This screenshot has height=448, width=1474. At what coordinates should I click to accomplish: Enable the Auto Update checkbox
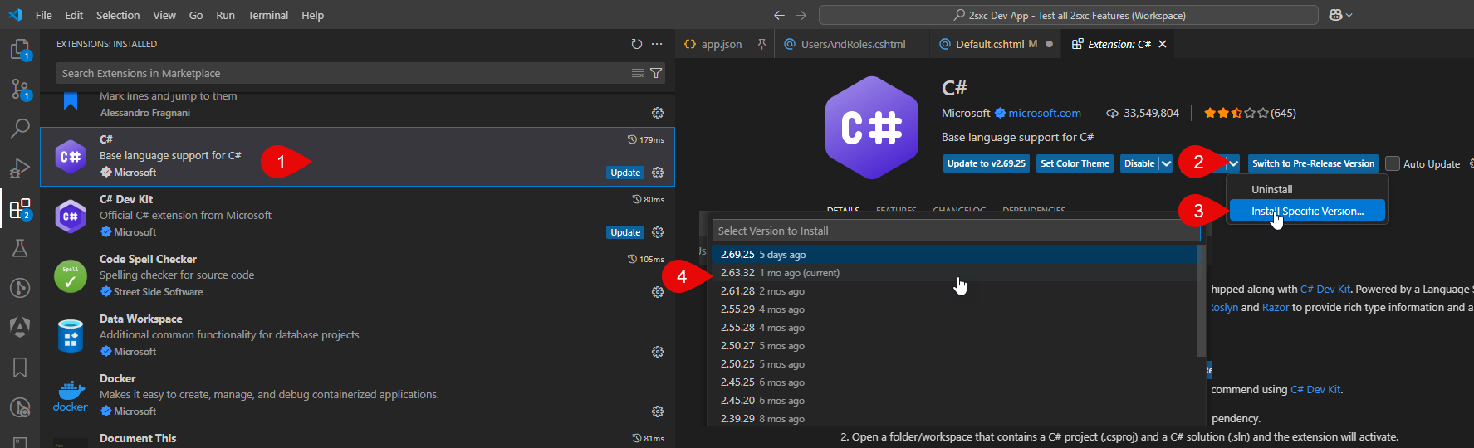click(1393, 163)
